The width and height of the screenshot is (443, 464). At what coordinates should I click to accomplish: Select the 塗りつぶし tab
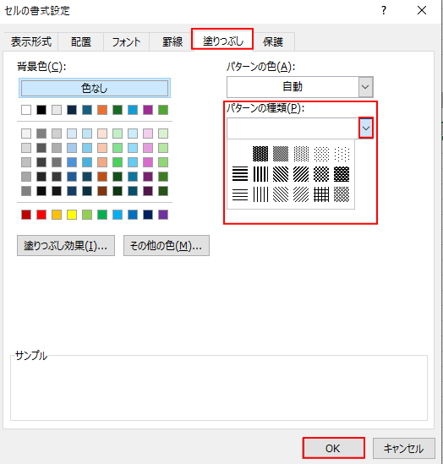coord(223,41)
